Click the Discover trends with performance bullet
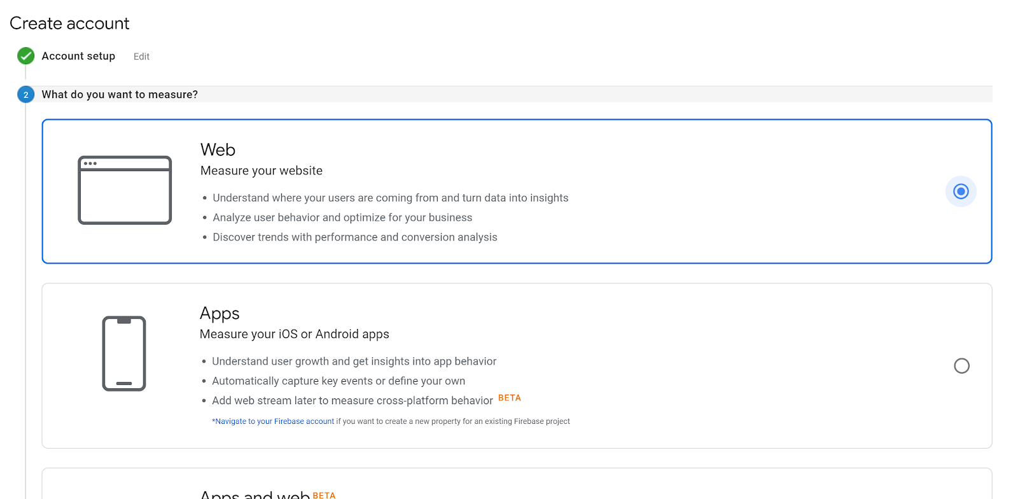This screenshot has height=499, width=1018. [354, 237]
